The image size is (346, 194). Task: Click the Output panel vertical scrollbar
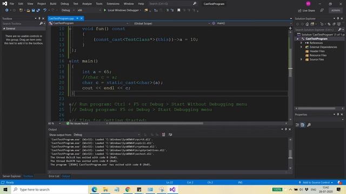tap(290, 154)
